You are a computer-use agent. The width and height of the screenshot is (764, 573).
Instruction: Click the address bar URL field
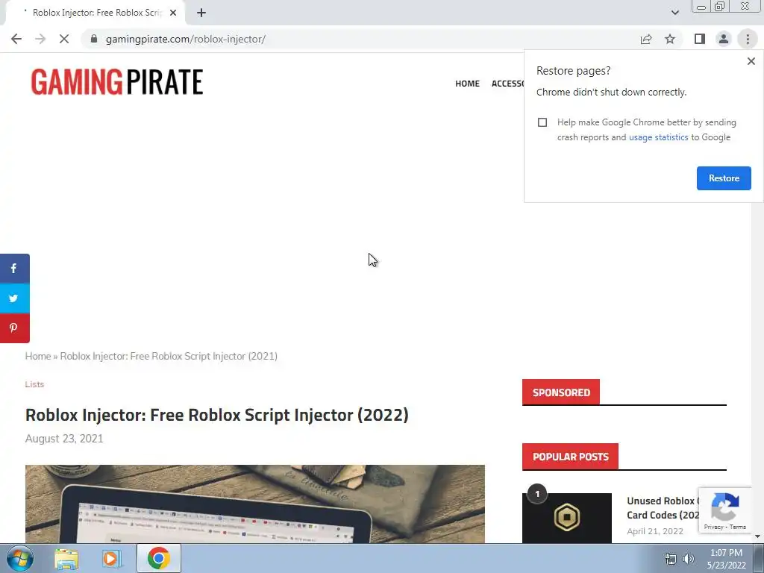click(x=360, y=39)
